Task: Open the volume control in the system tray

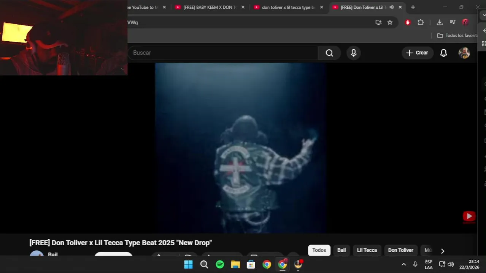Action: [451, 265]
